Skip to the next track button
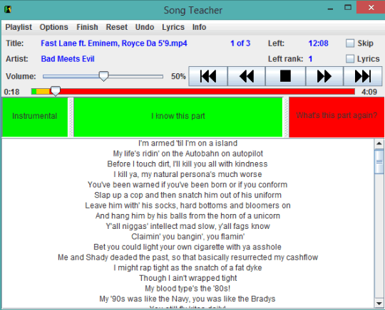This screenshot has height=310, width=385. tap(363, 76)
